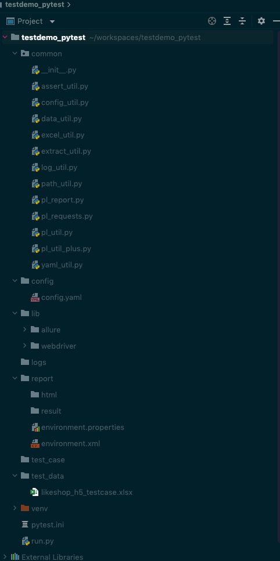Click the Excel icon beside likeshop_h5_testcase.xlsx
The width and height of the screenshot is (280, 561).
(x=35, y=493)
